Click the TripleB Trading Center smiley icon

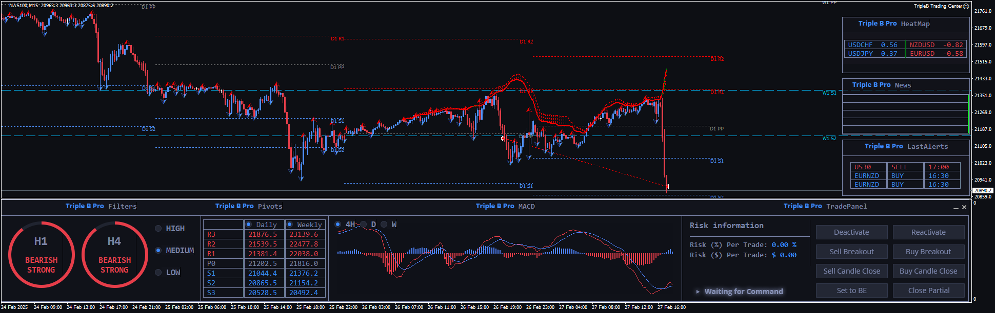(x=966, y=6)
